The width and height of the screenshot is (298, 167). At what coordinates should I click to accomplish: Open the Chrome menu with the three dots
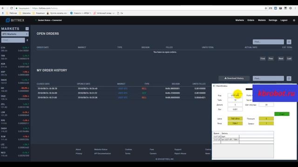point(295,8)
